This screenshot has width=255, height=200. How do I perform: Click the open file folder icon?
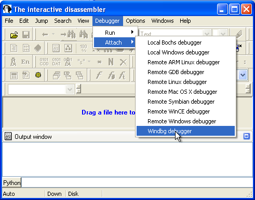point(14,35)
